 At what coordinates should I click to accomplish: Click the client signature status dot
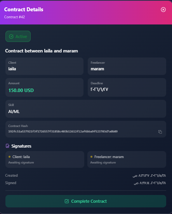9,157
